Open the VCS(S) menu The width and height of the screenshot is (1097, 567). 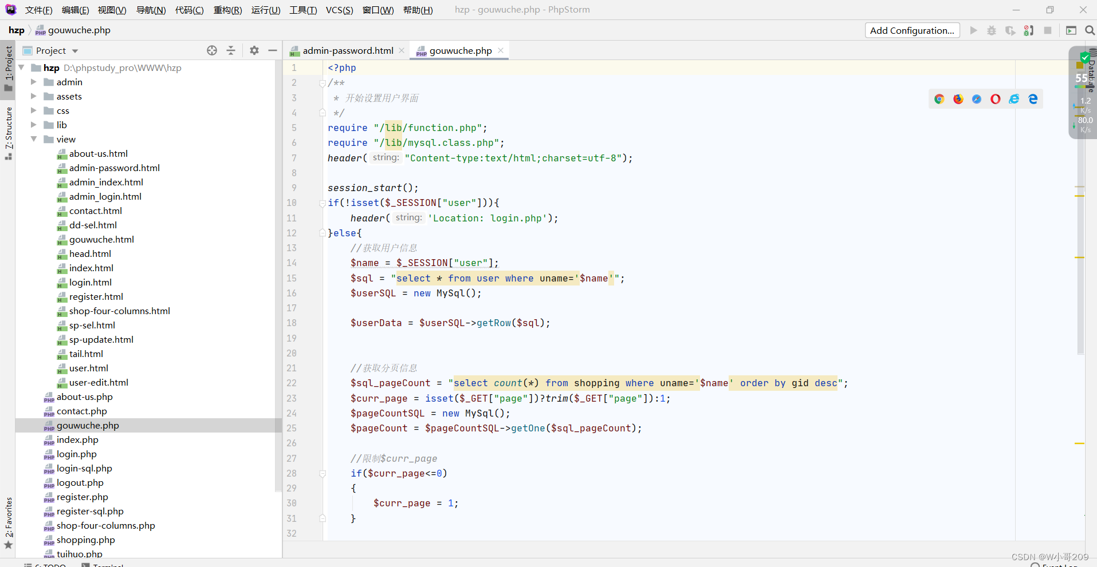(x=339, y=10)
